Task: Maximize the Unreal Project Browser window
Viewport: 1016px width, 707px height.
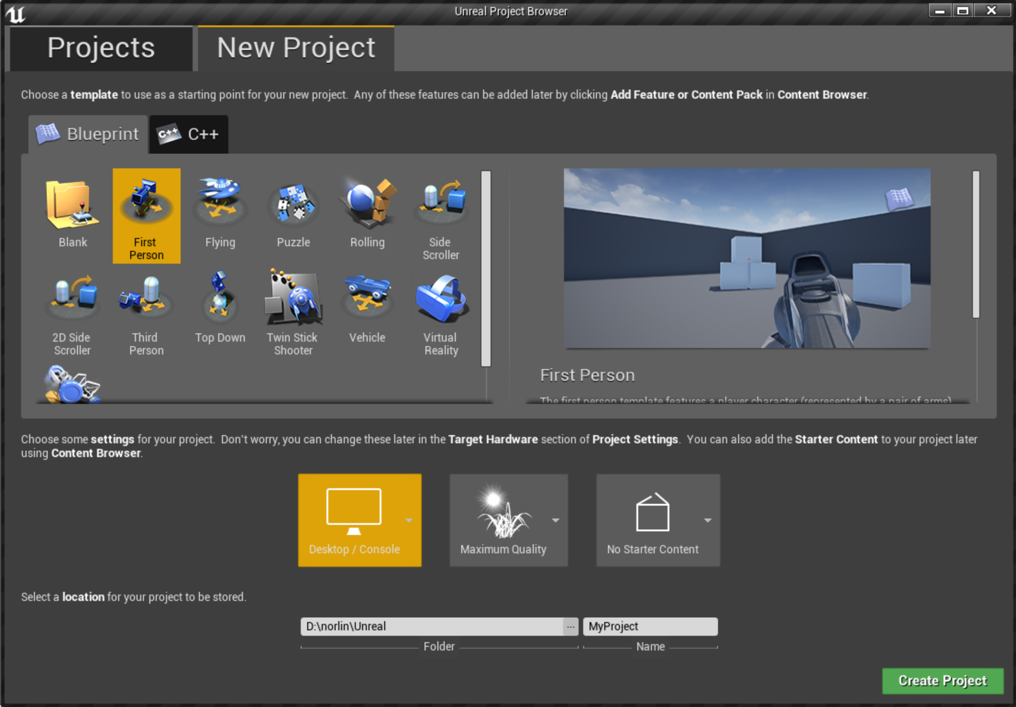Action: (962, 11)
